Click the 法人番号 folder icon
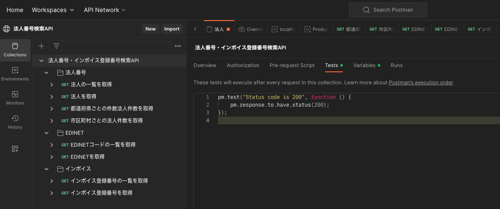This screenshot has width=500, height=209. pyautogui.click(x=60, y=73)
